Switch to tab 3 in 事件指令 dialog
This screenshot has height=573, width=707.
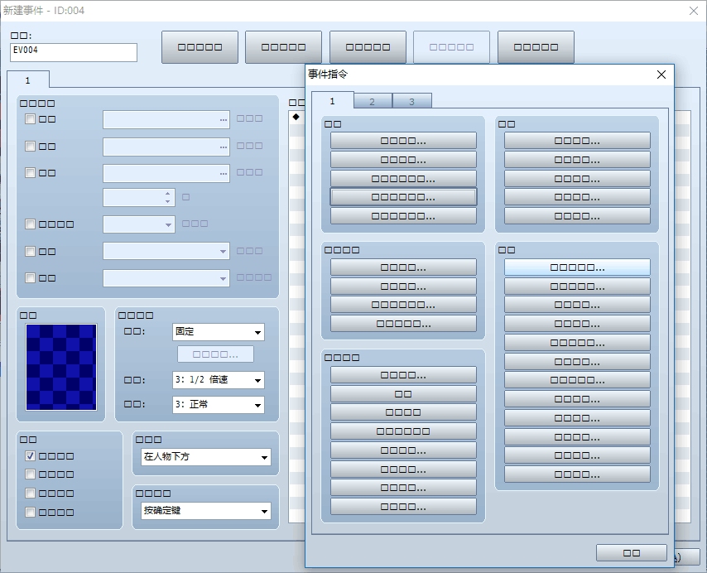click(x=412, y=101)
